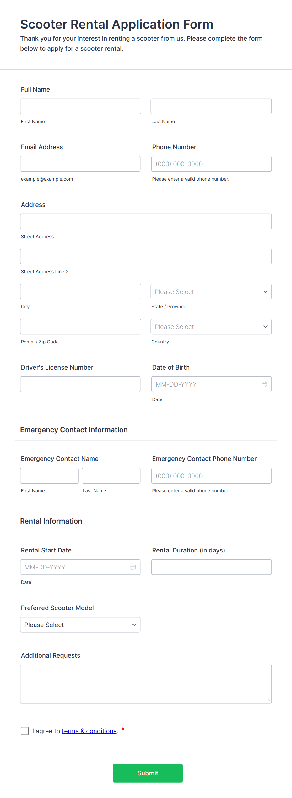Click the City input field
The image size is (292, 798).
click(x=80, y=291)
